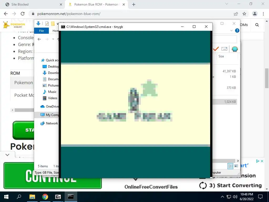Click the webpage table scroll-left arrow

tap(12, 110)
